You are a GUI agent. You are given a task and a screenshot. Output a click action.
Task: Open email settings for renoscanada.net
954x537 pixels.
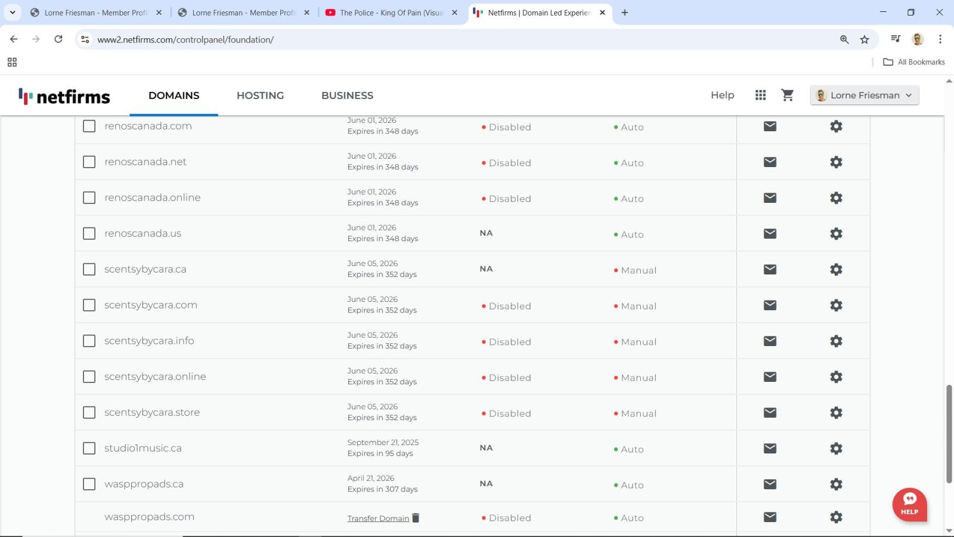coord(770,162)
